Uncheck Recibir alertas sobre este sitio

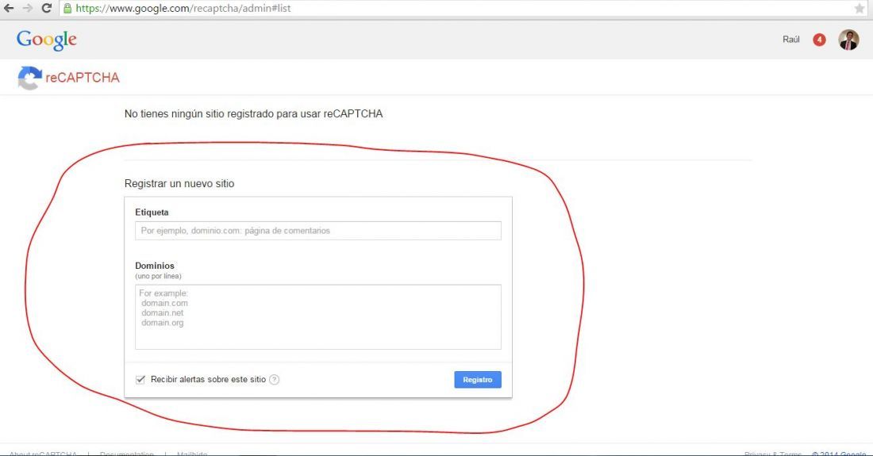[140, 380]
